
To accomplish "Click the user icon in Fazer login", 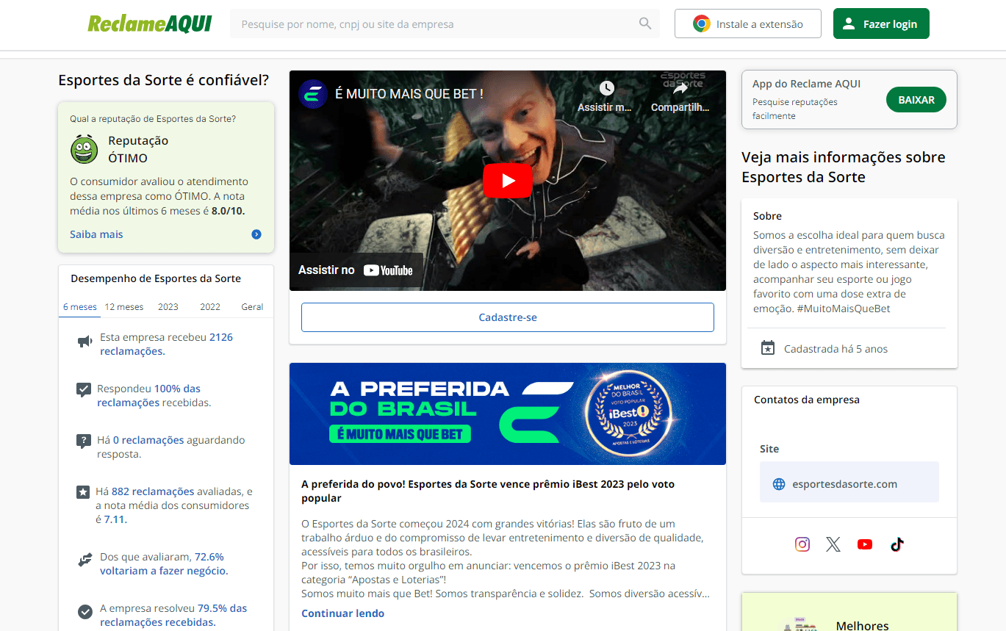I will (x=849, y=24).
